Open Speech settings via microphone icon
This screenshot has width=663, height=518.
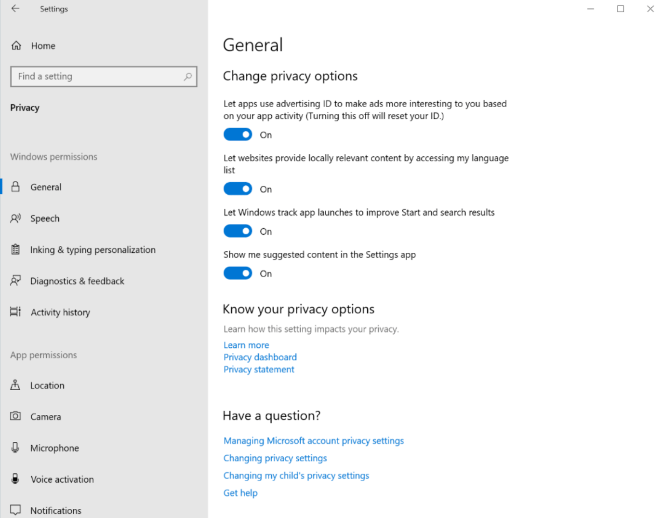click(x=15, y=218)
